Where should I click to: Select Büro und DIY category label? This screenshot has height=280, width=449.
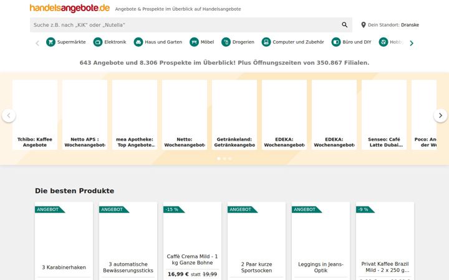pyautogui.click(x=357, y=42)
